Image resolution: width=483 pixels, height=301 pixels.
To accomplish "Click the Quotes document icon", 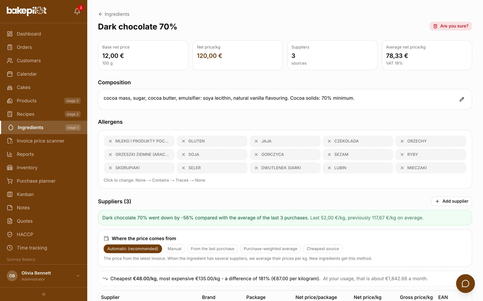I will [10, 221].
